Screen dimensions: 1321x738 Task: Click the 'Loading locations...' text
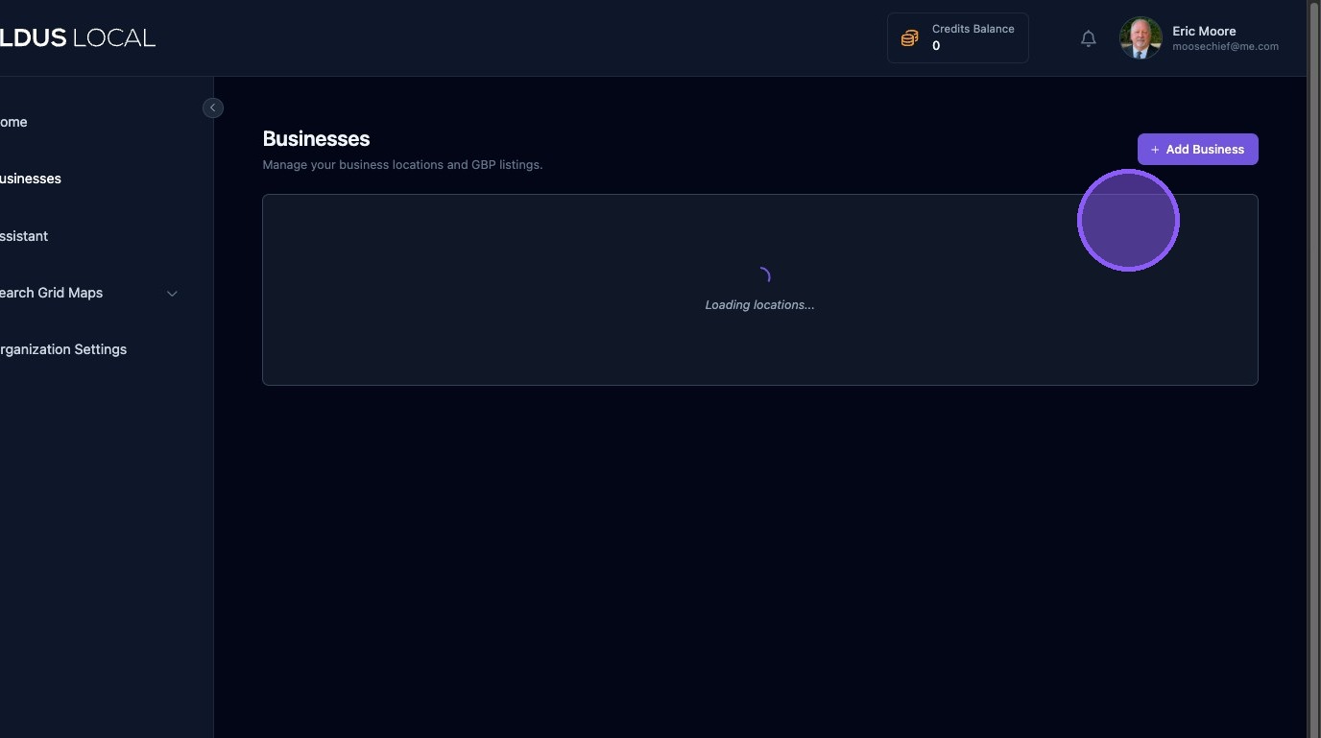[759, 305]
